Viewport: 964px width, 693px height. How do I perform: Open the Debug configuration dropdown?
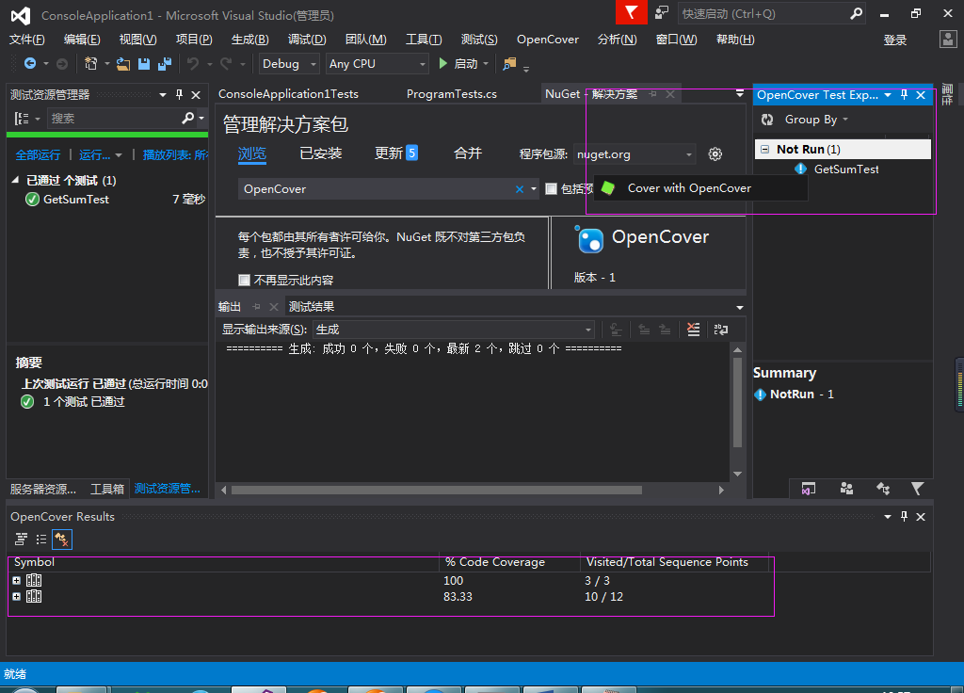[x=289, y=63]
